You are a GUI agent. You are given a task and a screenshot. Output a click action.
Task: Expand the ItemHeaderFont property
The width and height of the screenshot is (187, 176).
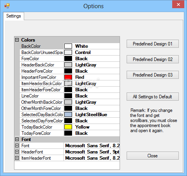point(17,158)
